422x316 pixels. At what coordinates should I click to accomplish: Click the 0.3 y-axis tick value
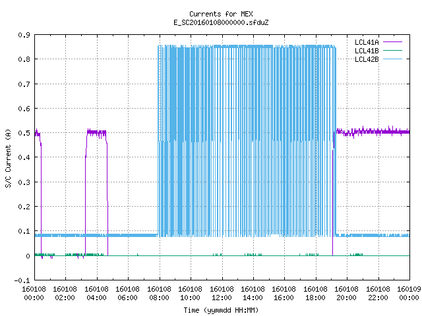tap(24, 182)
